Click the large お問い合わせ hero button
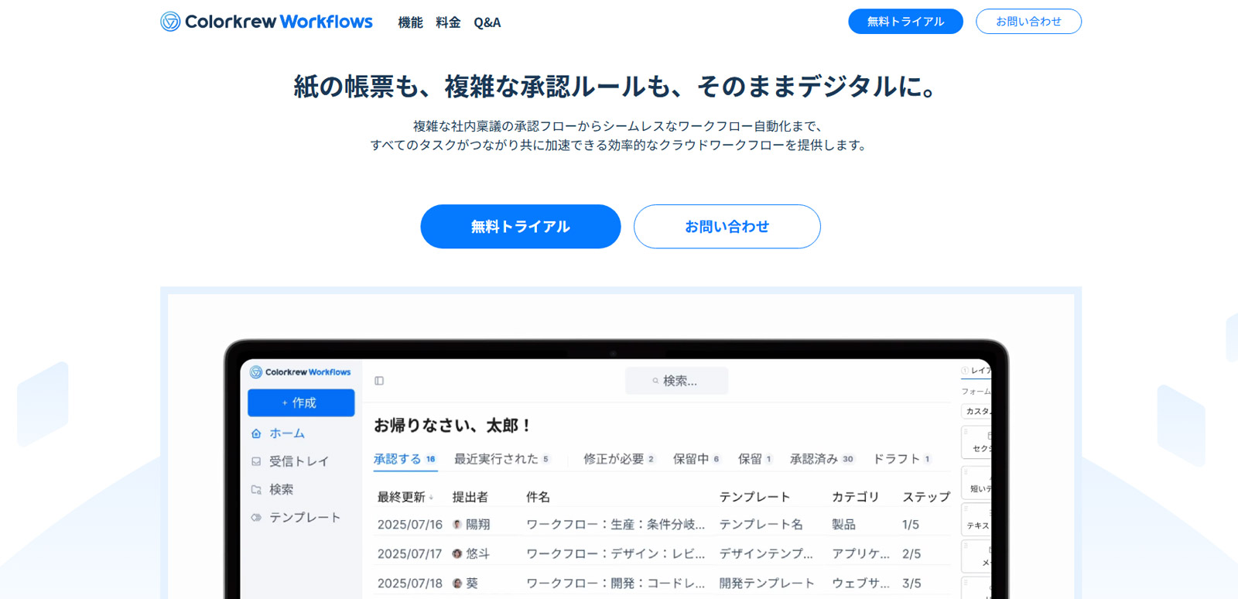1238x599 pixels. (x=727, y=227)
